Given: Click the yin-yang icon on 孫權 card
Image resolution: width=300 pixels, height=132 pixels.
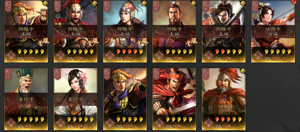Looking at the screenshot, I should point(193,3).
